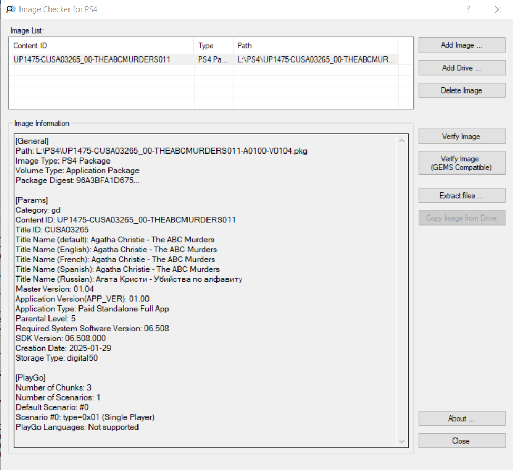
Task: Run Verify Image
Action: click(x=461, y=137)
